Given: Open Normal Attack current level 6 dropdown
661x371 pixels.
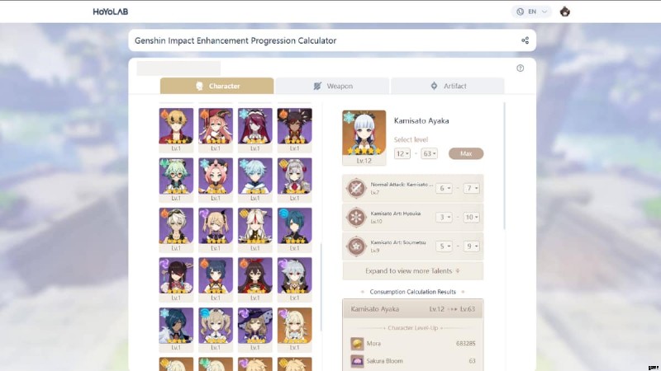Looking at the screenshot, I should [444, 188].
